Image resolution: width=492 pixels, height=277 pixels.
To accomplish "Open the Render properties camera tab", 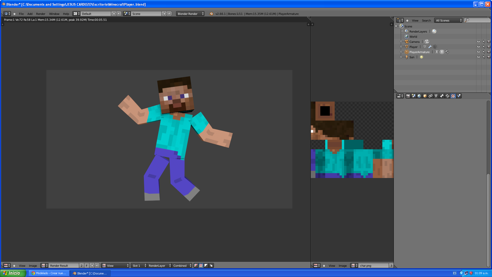I will (x=408, y=96).
